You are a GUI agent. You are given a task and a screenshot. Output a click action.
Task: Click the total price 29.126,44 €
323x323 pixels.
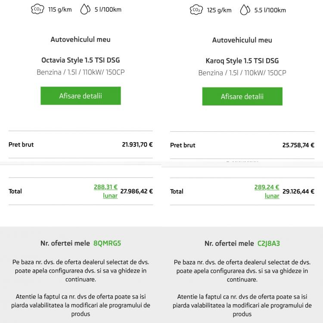point(298,191)
